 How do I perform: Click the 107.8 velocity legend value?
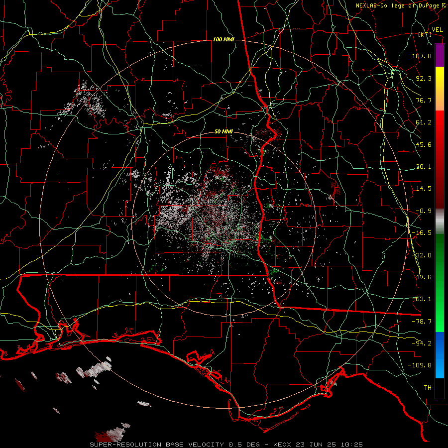coord(422,56)
